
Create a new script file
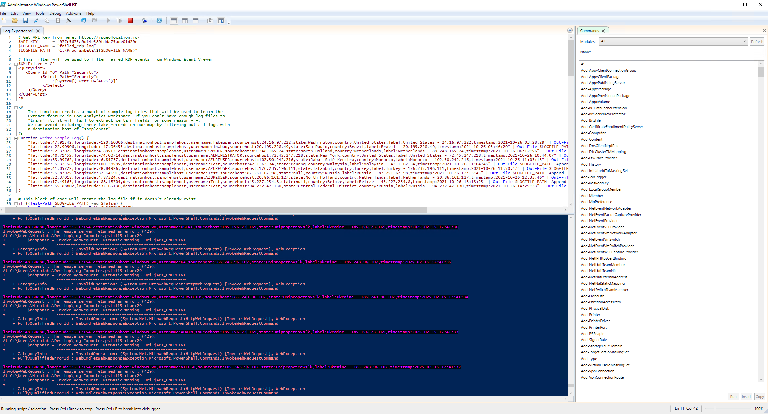click(x=4, y=21)
